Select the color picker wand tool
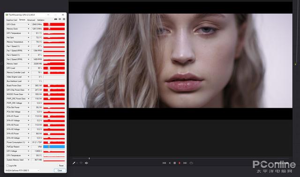This screenshot has width=300, height=177. (74, 163)
